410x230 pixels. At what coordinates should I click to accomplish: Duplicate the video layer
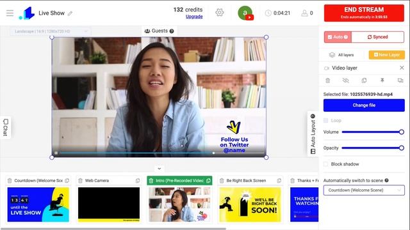[364, 80]
